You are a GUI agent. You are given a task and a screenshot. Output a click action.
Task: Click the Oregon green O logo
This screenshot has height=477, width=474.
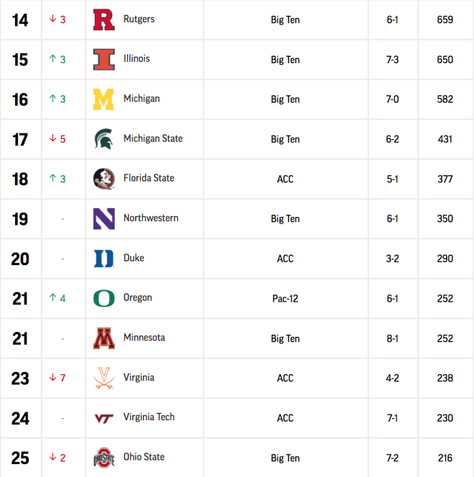click(104, 298)
